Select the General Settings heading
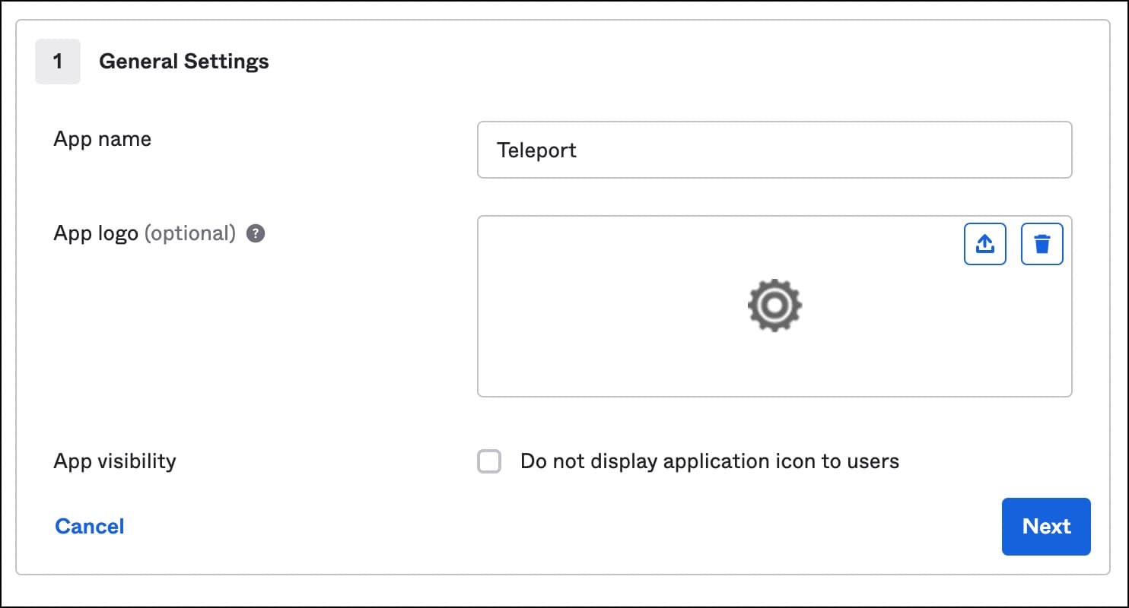This screenshot has width=1129, height=608. (183, 62)
